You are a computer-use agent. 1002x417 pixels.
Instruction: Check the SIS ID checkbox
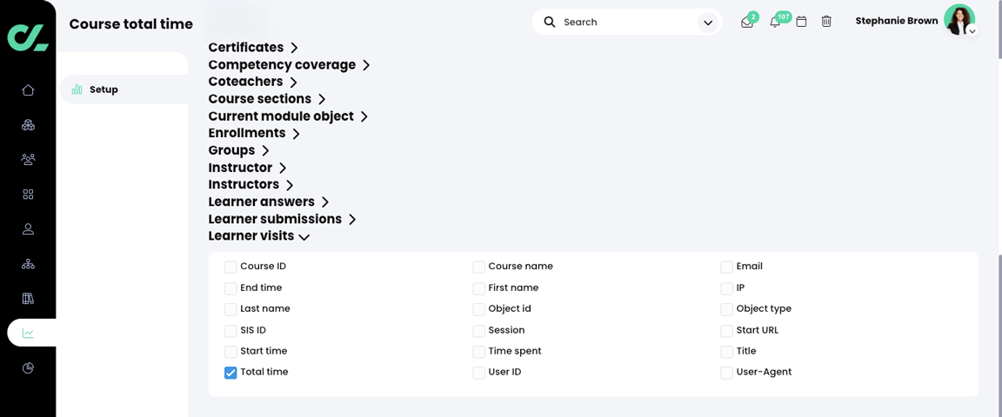[230, 332]
